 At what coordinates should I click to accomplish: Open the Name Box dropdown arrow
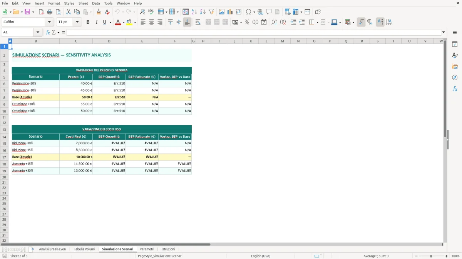click(x=38, y=32)
